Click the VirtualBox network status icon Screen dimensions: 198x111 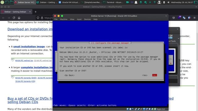(136, 109)
